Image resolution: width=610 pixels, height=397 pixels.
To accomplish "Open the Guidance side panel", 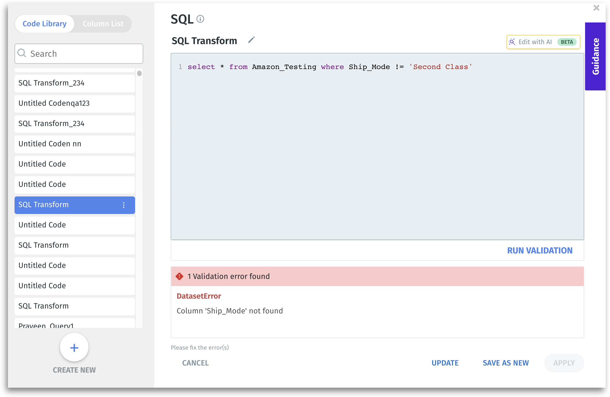I will coord(595,56).
